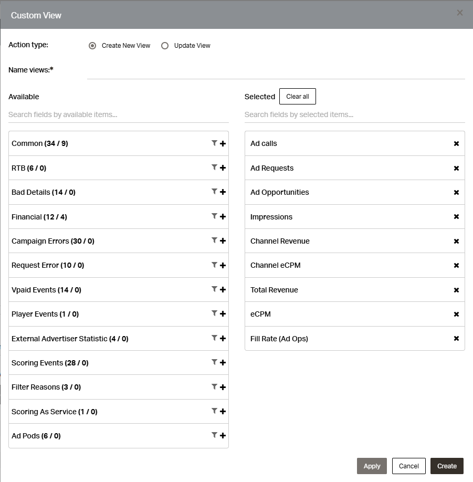This screenshot has width=473, height=482.
Task: Remove Channel Revenue from selected fields
Action: [x=456, y=241]
